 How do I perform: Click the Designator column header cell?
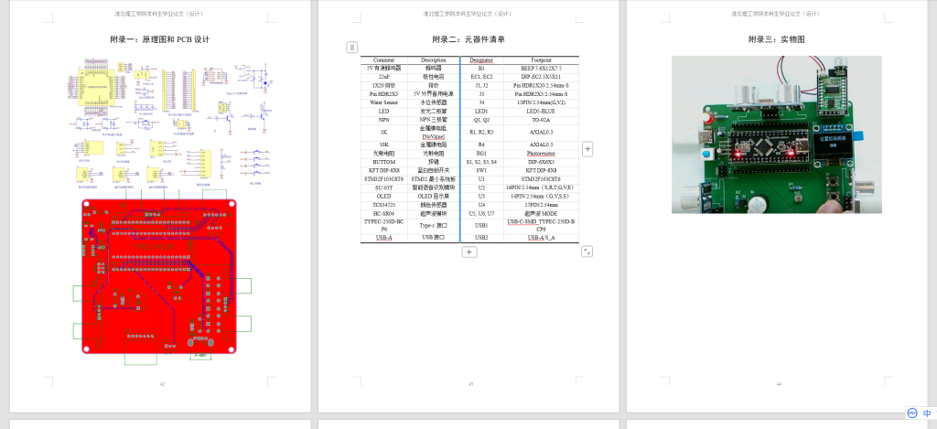[481, 59]
